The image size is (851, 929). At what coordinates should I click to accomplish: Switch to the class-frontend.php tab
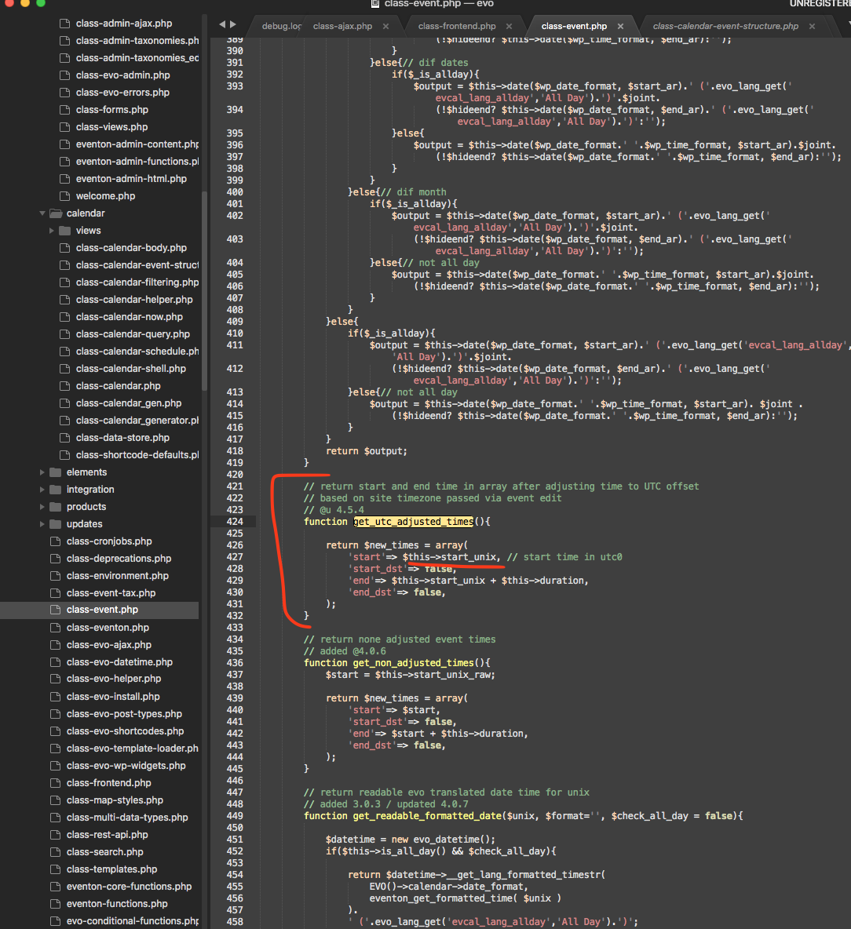pyautogui.click(x=457, y=26)
